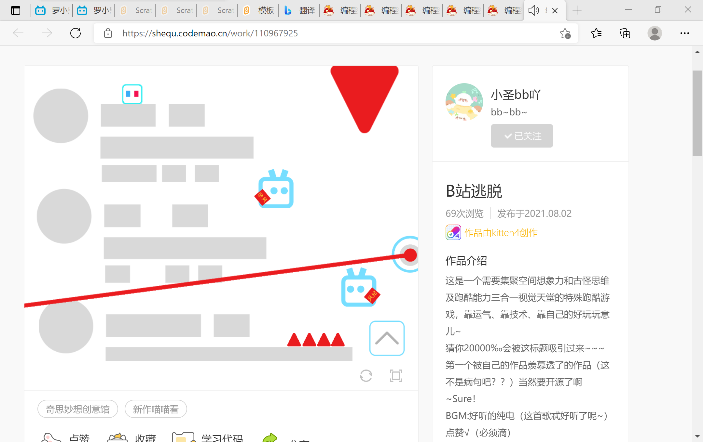Enter fullscreen mode for the game
Screen dimensions: 703x442
[396, 376]
